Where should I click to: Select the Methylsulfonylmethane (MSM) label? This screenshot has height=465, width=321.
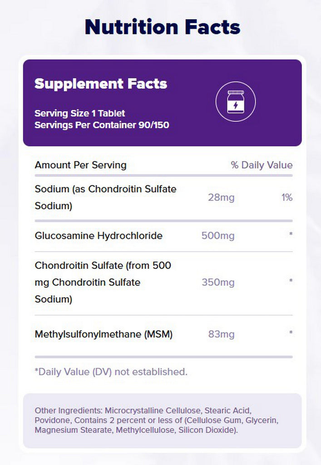point(104,334)
